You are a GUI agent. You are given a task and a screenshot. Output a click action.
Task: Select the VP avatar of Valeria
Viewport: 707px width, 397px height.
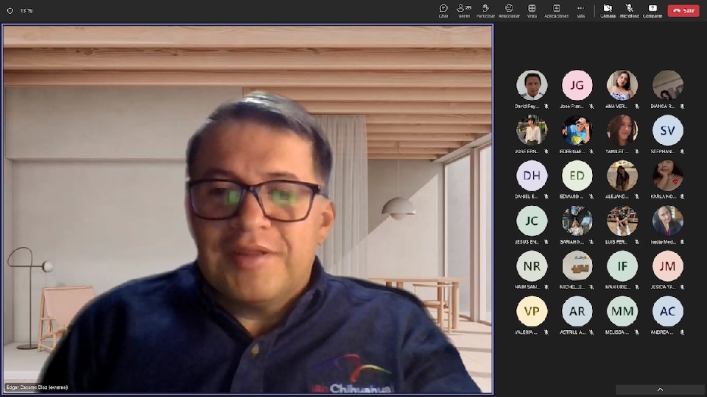pyautogui.click(x=532, y=311)
